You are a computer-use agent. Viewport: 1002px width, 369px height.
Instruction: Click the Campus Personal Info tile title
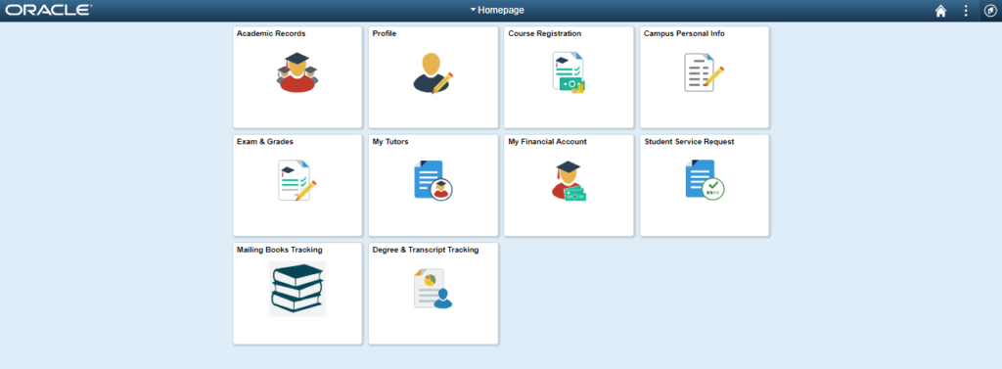tap(684, 33)
